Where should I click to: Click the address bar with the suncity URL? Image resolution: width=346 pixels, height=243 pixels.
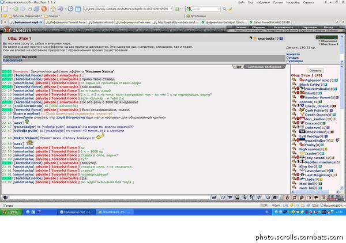(129, 9)
